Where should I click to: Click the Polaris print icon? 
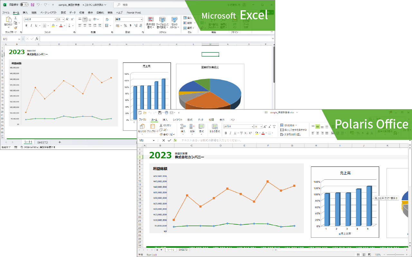(x=166, y=113)
